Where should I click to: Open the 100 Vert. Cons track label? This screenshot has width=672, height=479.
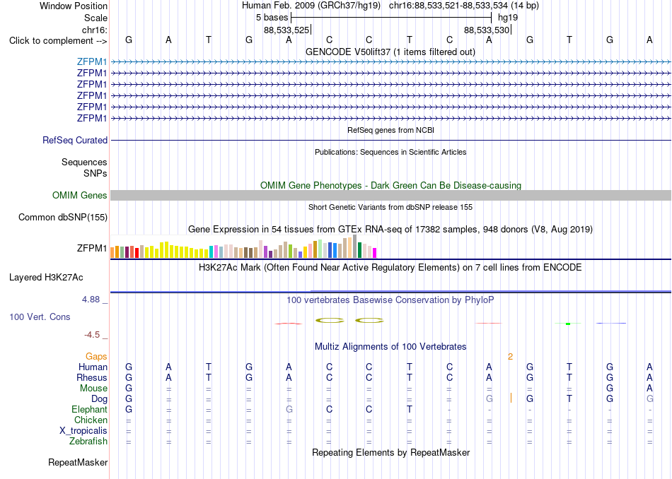[40, 317]
